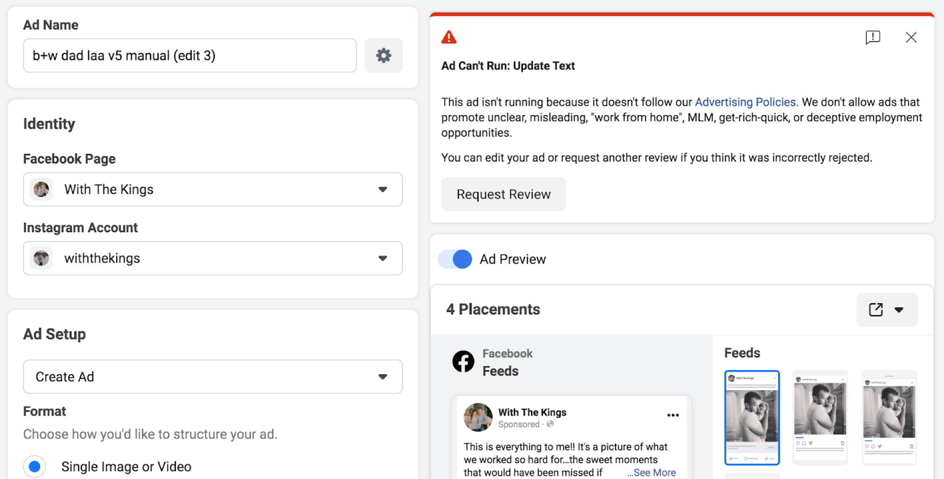The width and height of the screenshot is (944, 479).
Task: Open the feedback report icon in alert
Action: click(873, 37)
